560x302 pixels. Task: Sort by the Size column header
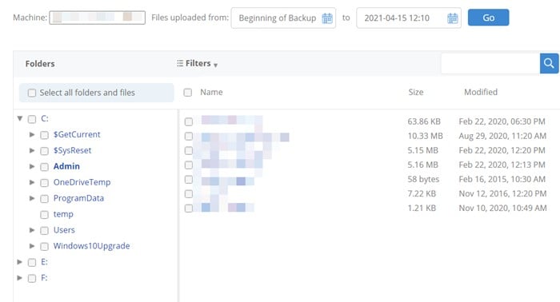coord(416,92)
